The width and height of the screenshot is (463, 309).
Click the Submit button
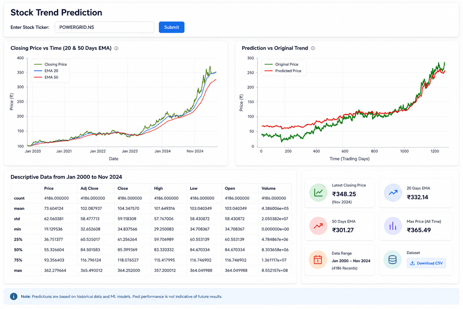click(172, 27)
